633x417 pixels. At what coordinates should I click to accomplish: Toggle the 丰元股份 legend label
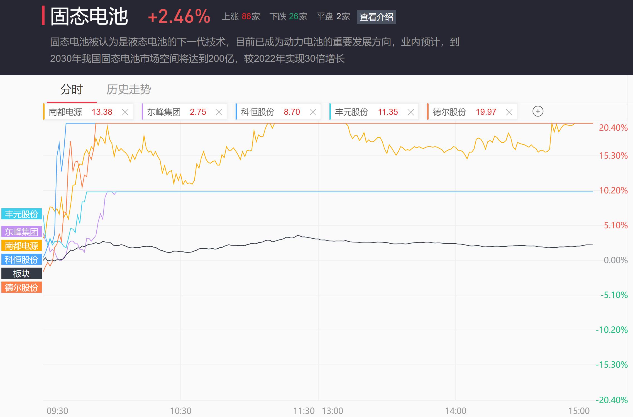click(21, 214)
